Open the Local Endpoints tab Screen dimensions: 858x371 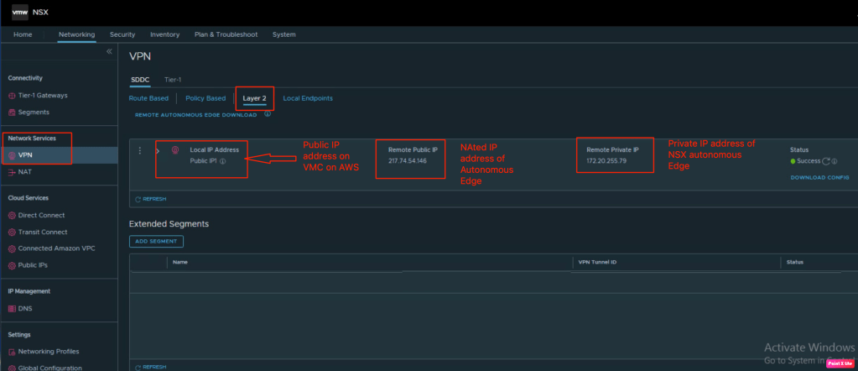(x=308, y=98)
